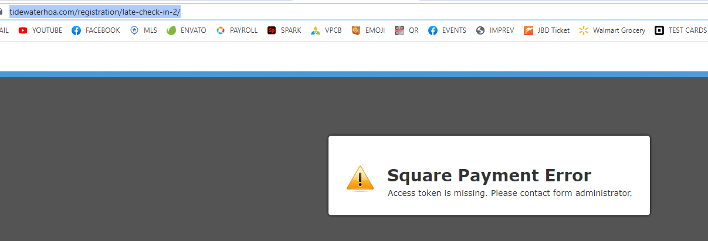Click the padlock site info icon

pyautogui.click(x=2, y=12)
